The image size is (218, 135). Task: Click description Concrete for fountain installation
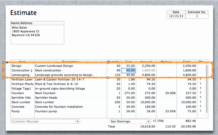pyautogui.click(x=59, y=107)
